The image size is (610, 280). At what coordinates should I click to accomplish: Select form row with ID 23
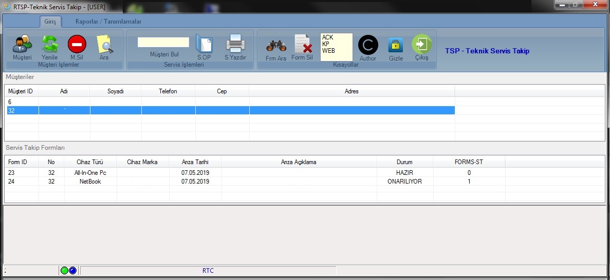(256, 172)
